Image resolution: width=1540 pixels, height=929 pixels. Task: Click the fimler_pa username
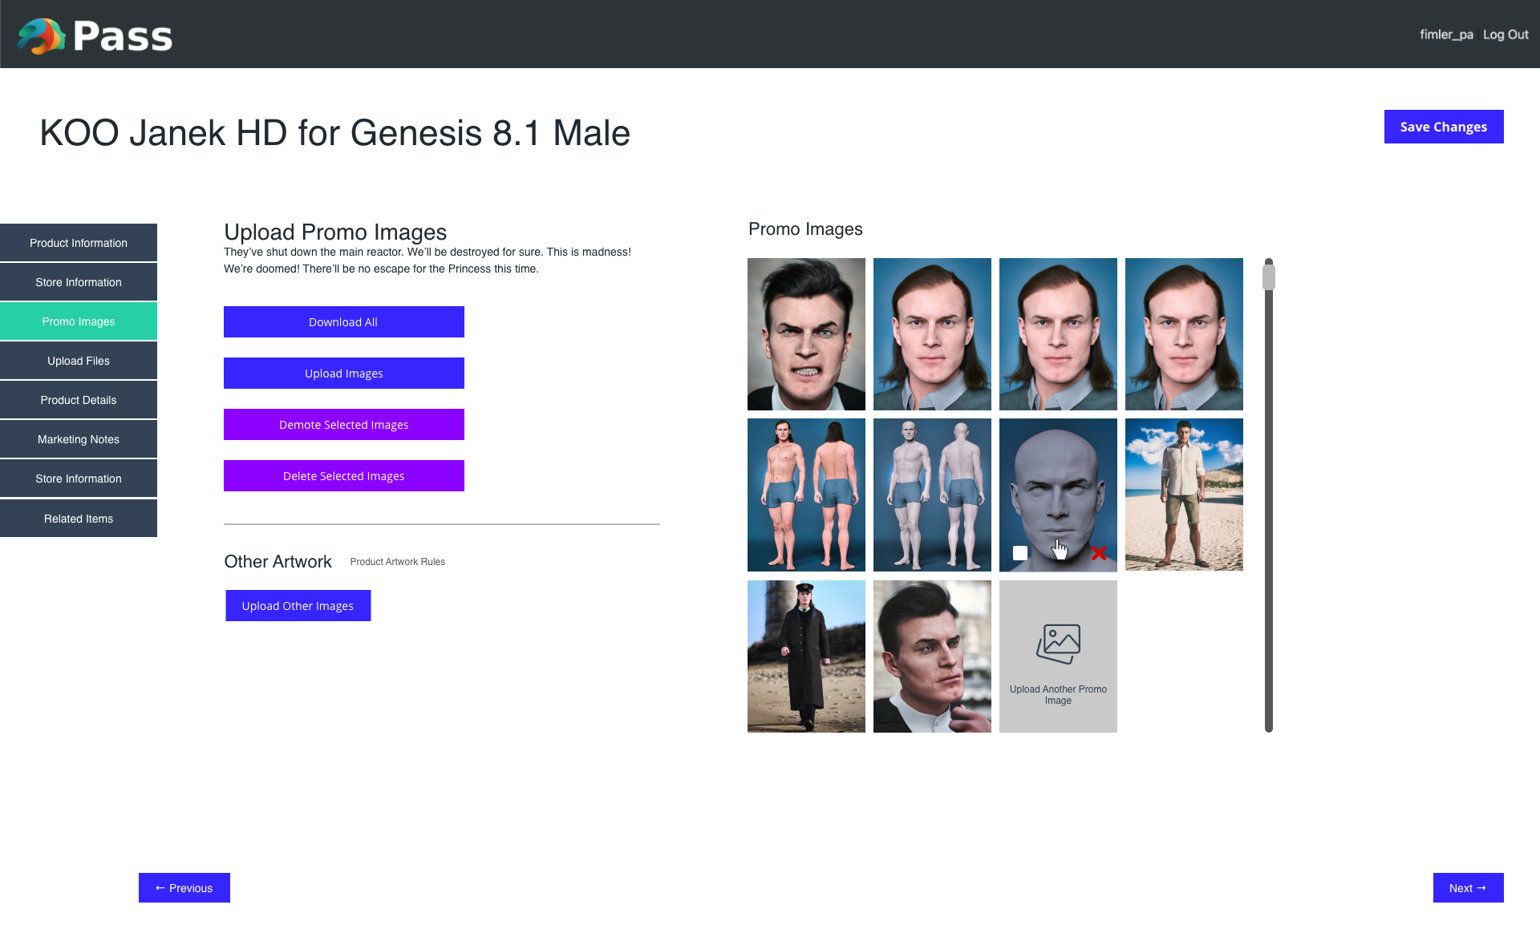click(x=1446, y=34)
